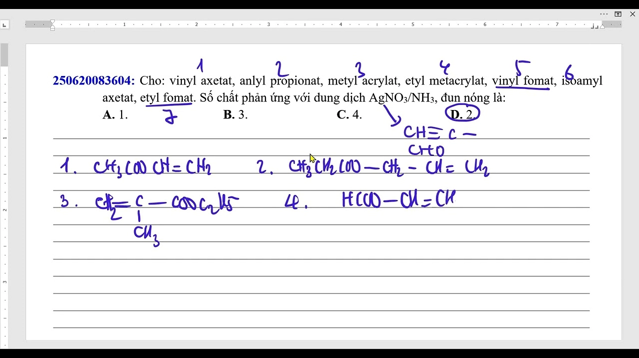Select the first line indent marker
Image resolution: width=639 pixels, height=358 pixels.
pyautogui.click(x=53, y=22)
